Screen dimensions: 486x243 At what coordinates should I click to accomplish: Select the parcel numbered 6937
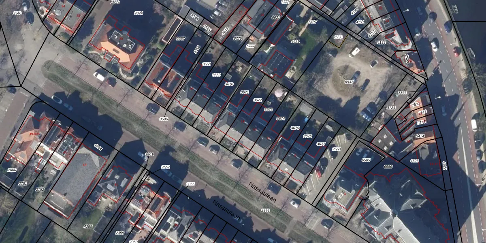point(349,82)
